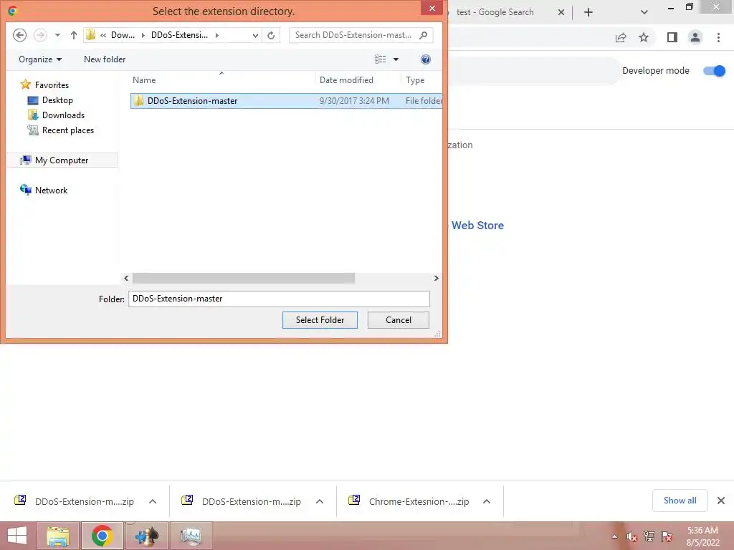This screenshot has height=550, width=734.
Task: Open the address bar history dropdown
Action: [x=255, y=35]
